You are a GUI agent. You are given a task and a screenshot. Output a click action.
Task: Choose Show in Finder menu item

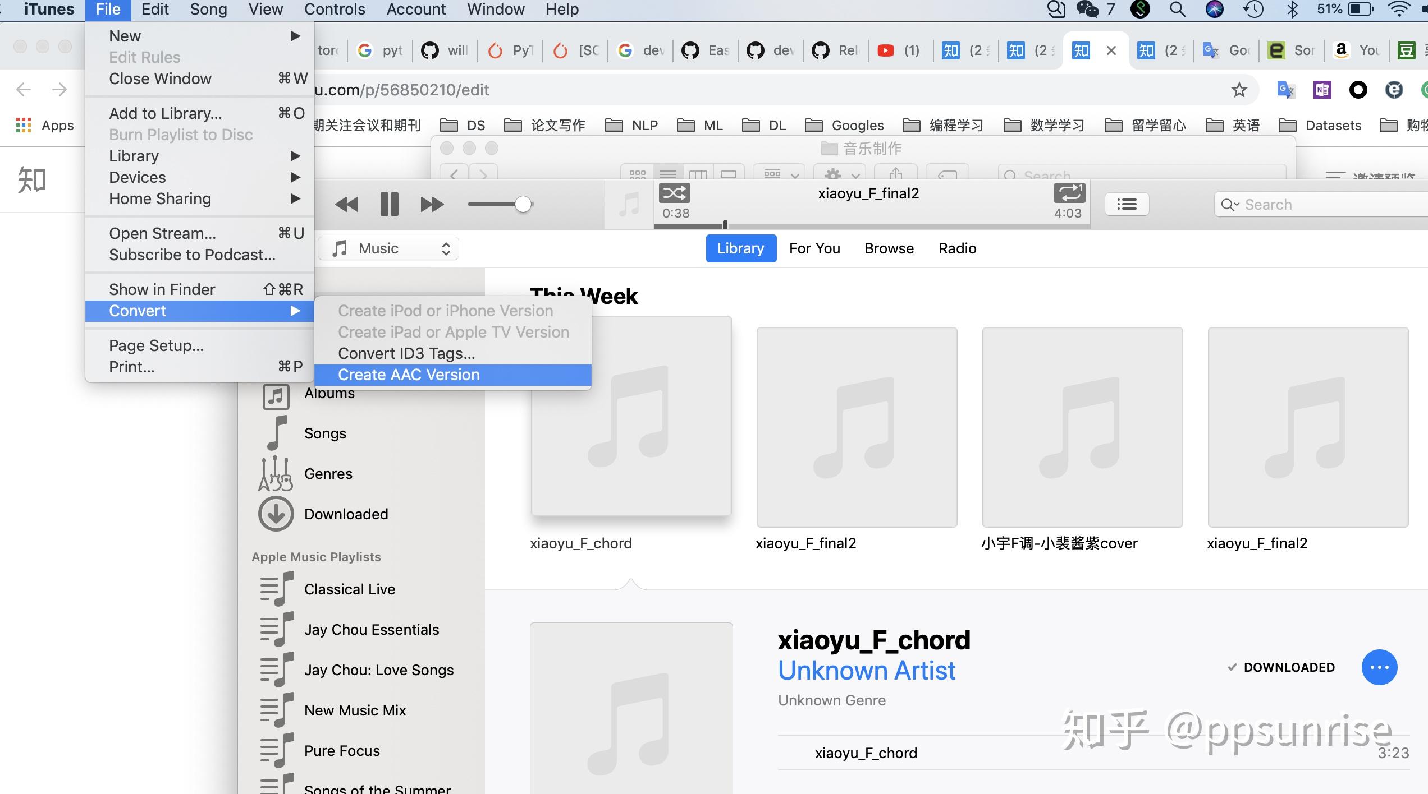[x=200, y=289]
